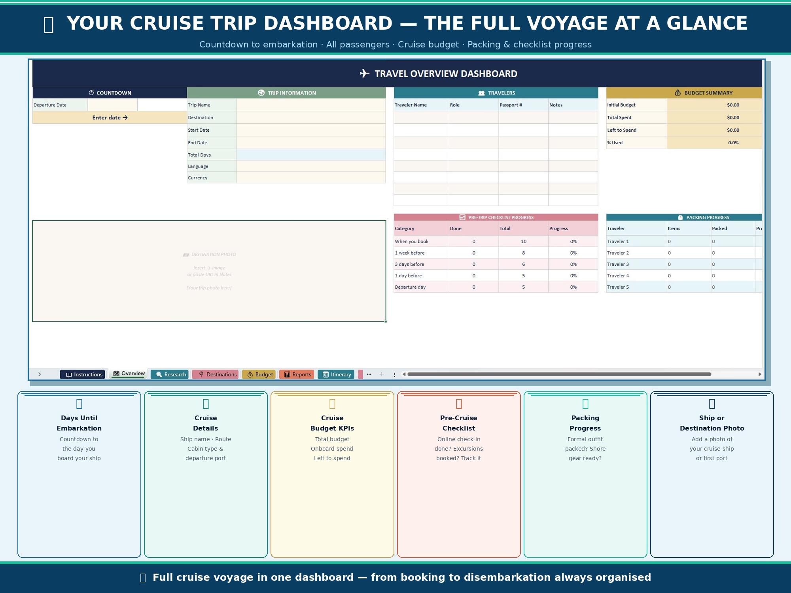Click the '1 week before' category cell

(x=421, y=253)
